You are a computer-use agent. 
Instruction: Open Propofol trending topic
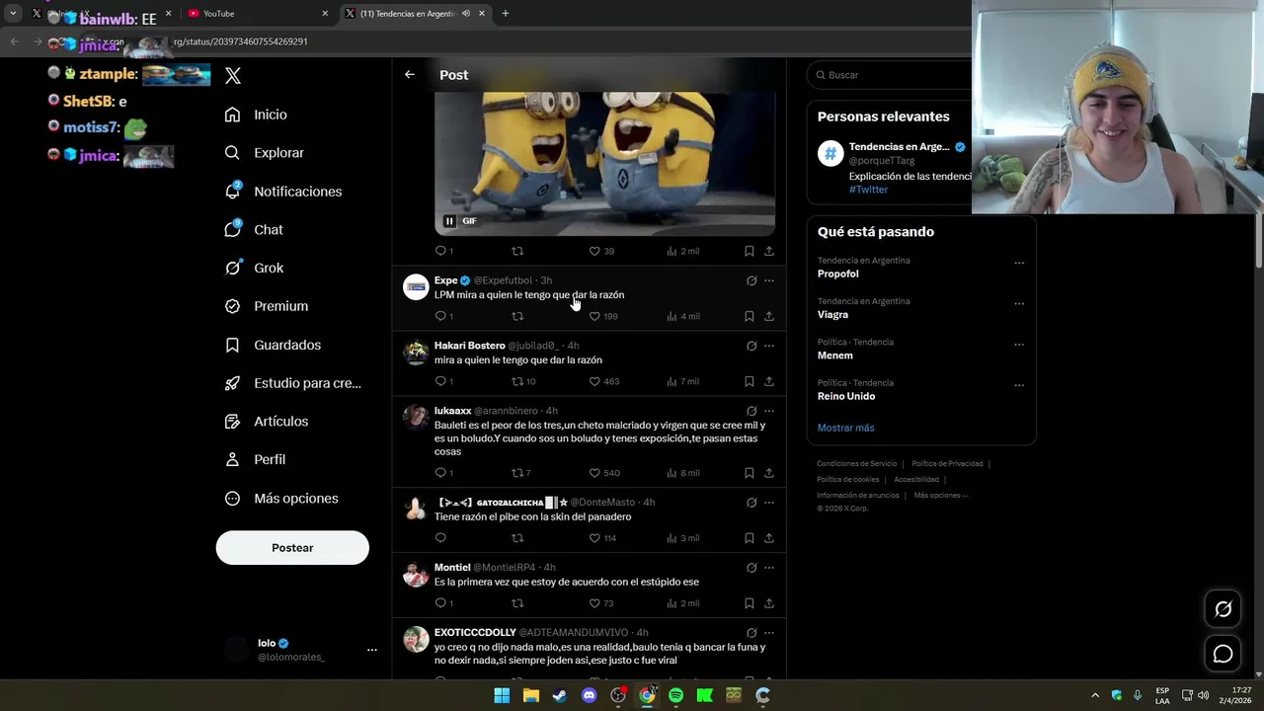(837, 274)
